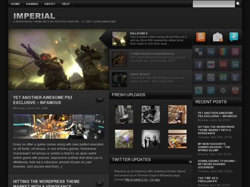This screenshot has width=250, height=187.
Task: Click the 'Twitter Updates' heading
Action: pos(131,159)
